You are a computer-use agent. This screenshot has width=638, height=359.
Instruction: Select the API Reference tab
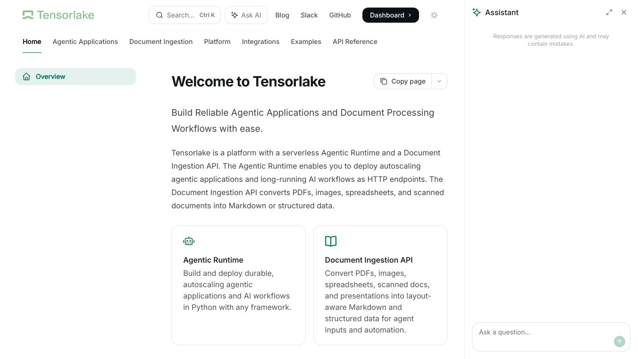click(355, 42)
